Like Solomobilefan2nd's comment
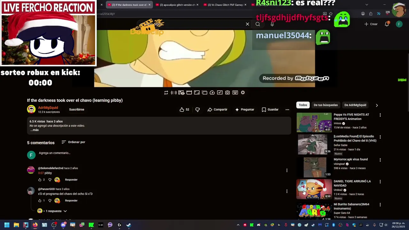 coord(40,180)
